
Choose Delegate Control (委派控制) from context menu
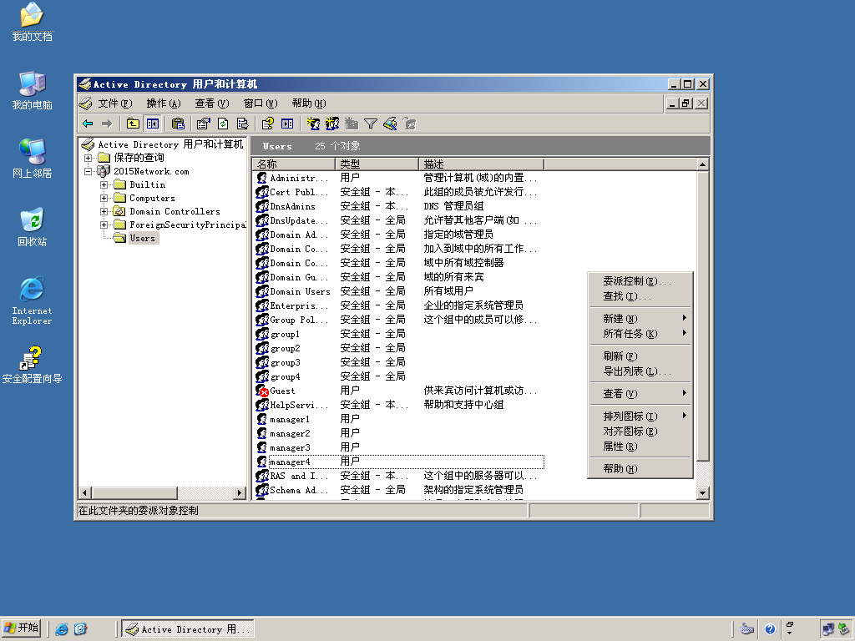pyautogui.click(x=640, y=281)
